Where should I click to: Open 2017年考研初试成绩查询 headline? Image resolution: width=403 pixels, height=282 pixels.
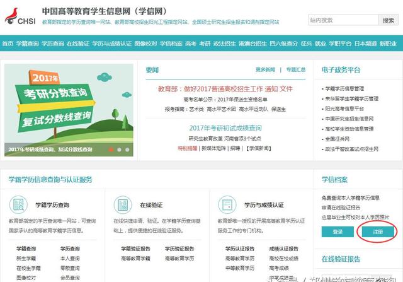pos(225,128)
